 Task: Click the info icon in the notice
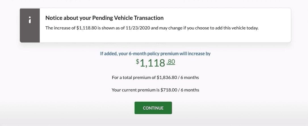coord(30,20)
